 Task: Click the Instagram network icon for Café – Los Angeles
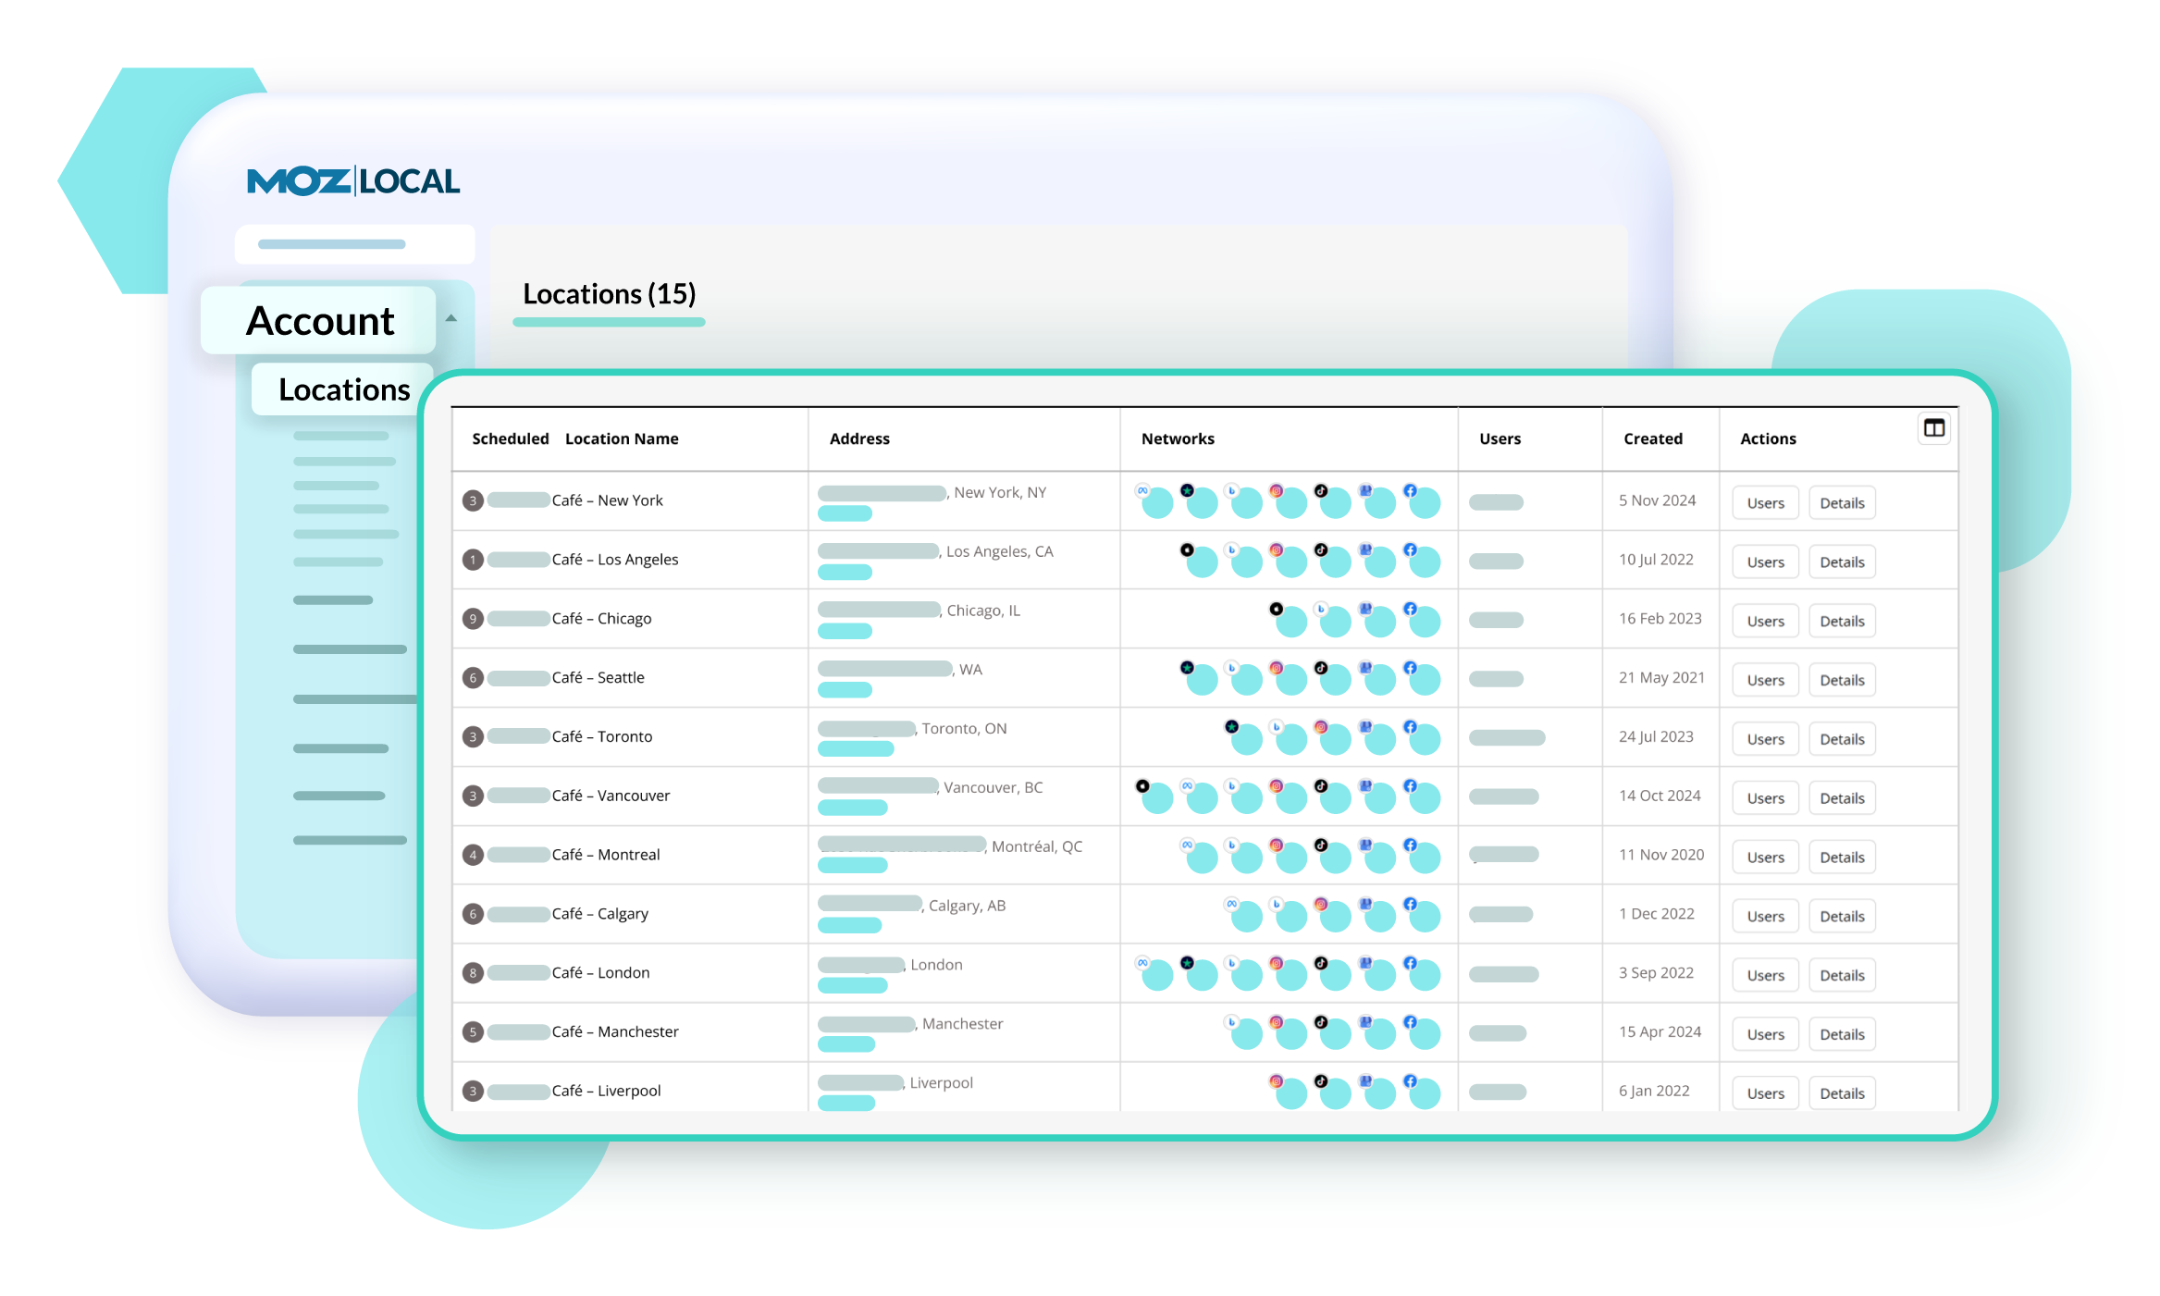[x=1277, y=550]
